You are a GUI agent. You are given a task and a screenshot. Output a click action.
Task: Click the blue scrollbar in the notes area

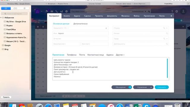167,68
